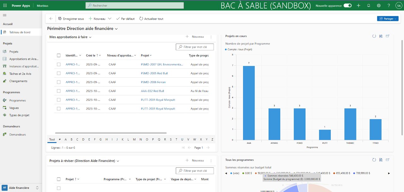Go to first page of approbations list
404x192 pixels.
183,147
